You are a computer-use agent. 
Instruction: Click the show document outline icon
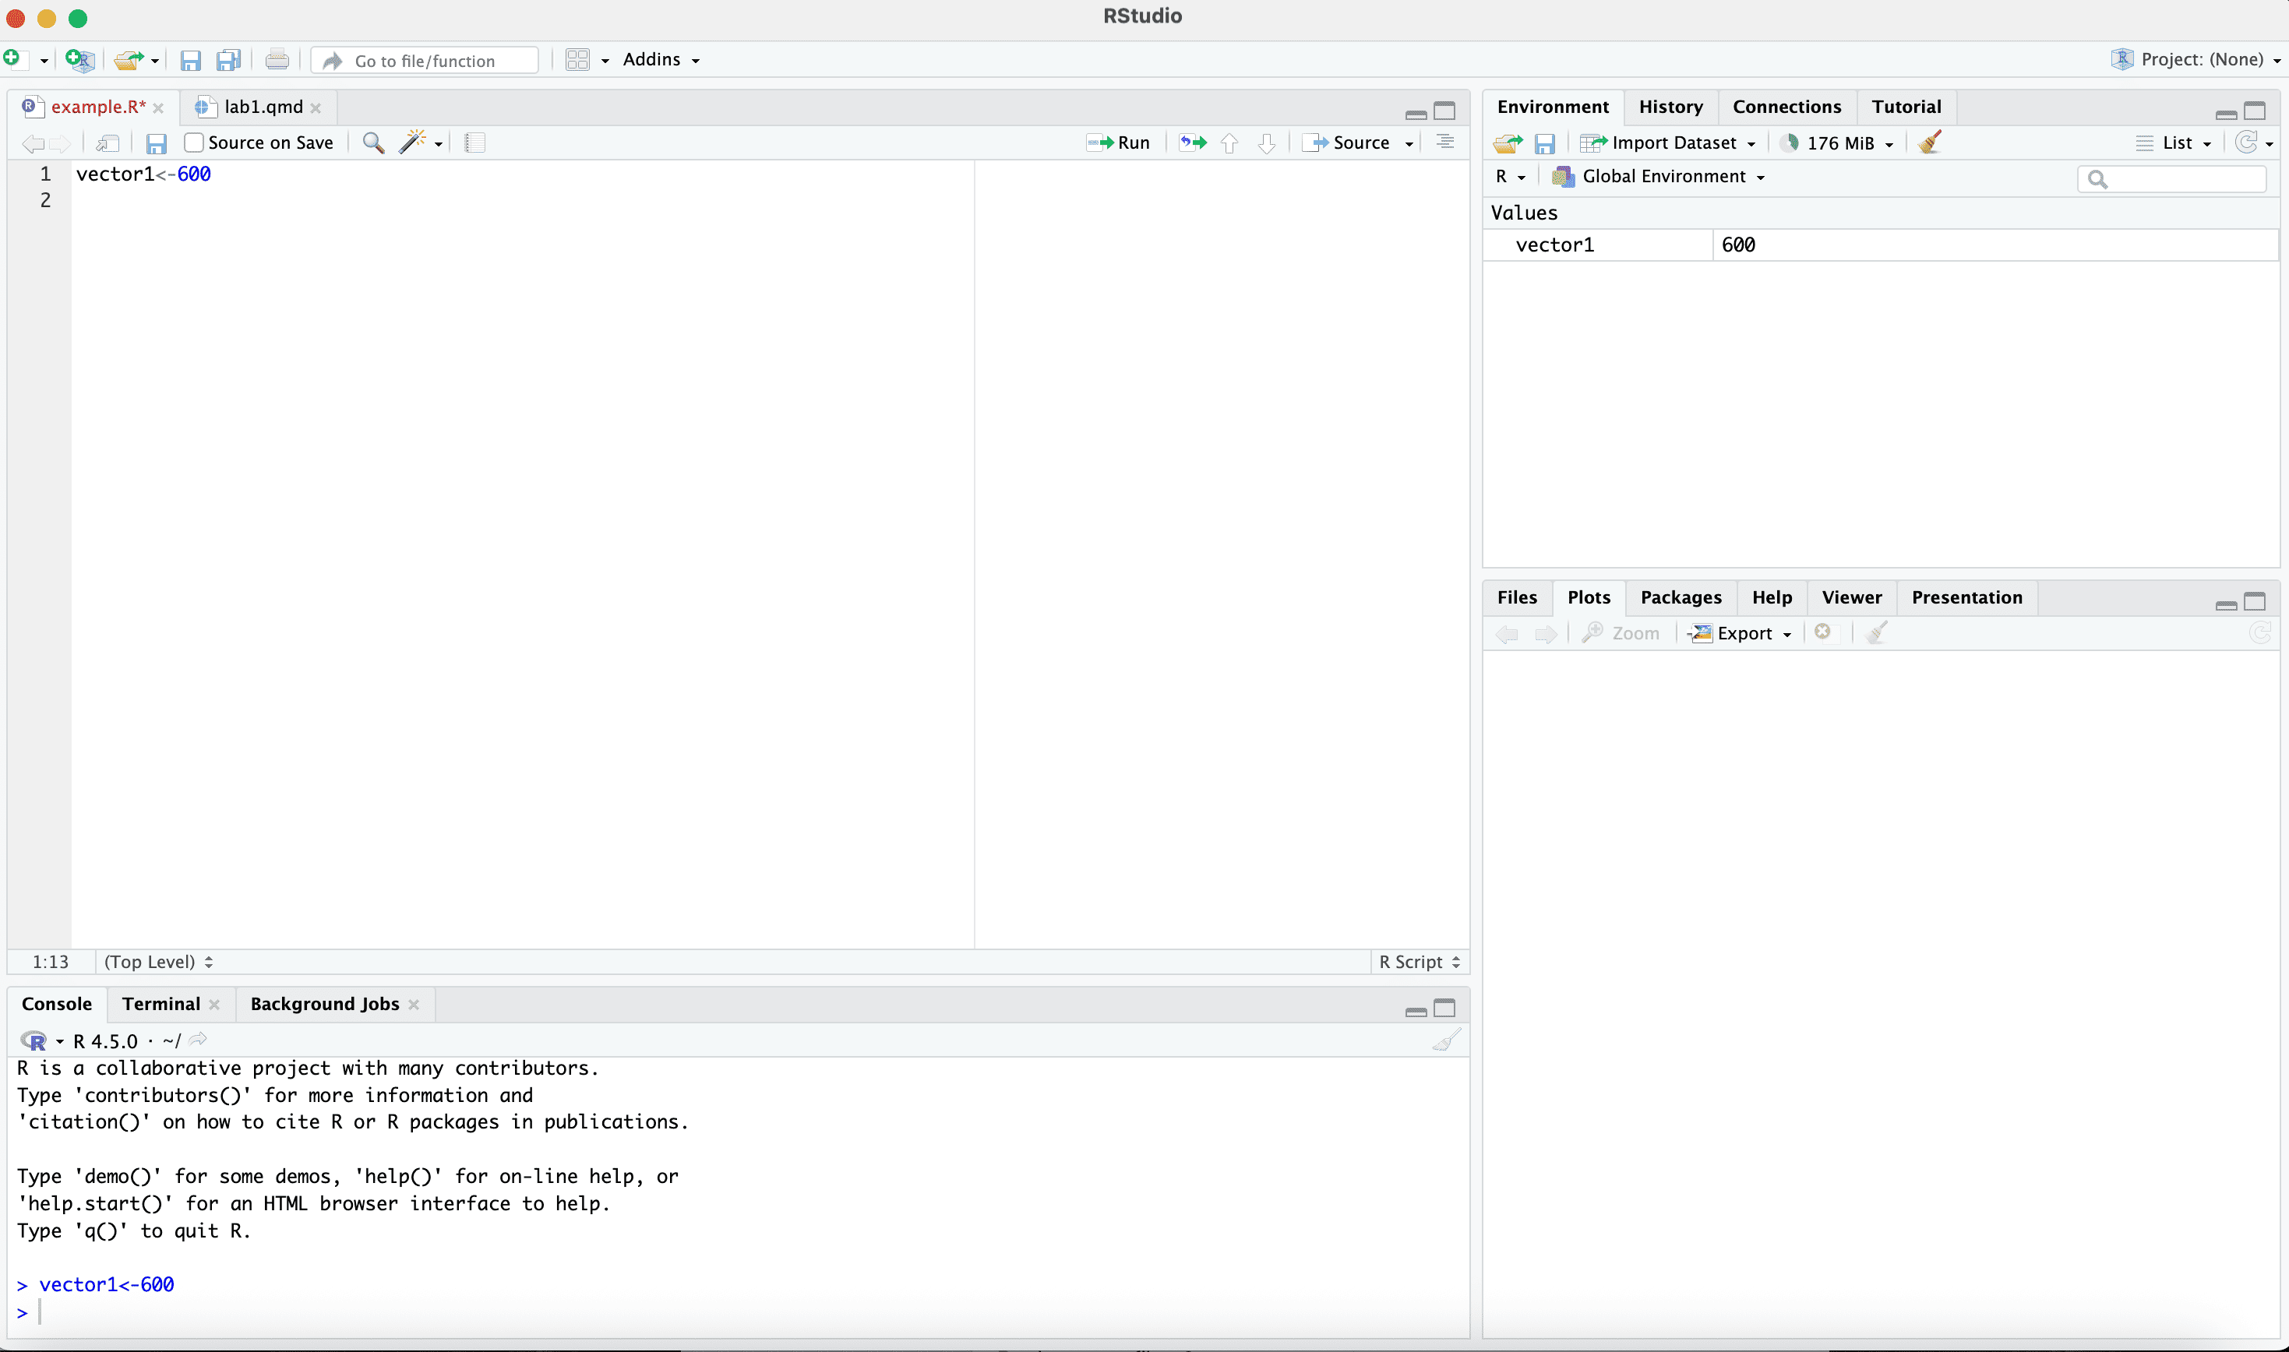[x=1445, y=142]
